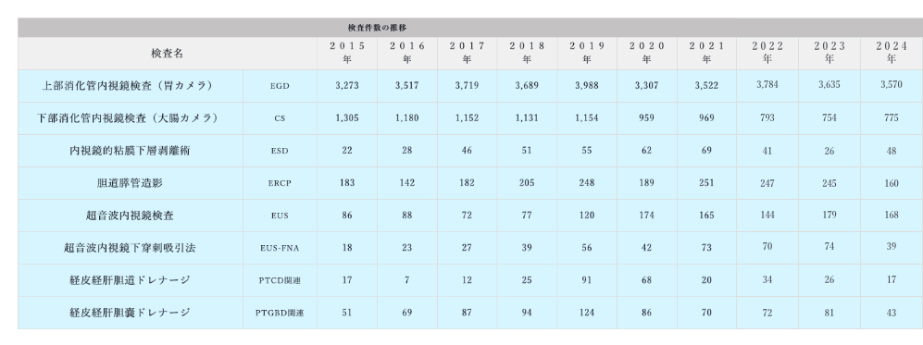Select the 1,305 value for CS in 2015

pyautogui.click(x=347, y=118)
